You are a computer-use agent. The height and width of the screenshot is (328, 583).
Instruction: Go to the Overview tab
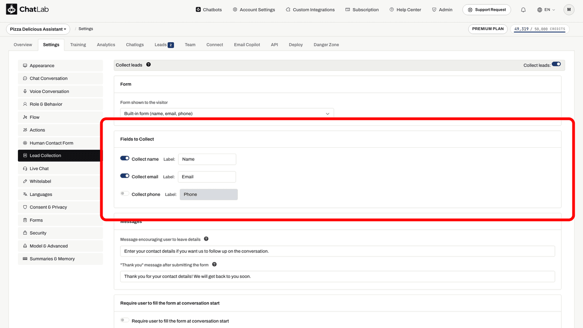click(23, 45)
